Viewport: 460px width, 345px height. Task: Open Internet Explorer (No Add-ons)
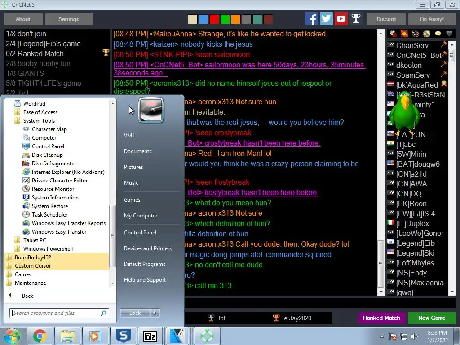[x=68, y=172]
